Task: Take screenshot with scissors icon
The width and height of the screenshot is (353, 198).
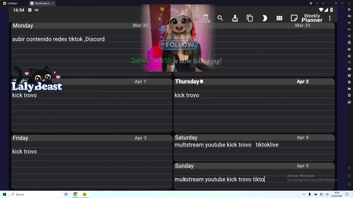Action: pos(349,62)
